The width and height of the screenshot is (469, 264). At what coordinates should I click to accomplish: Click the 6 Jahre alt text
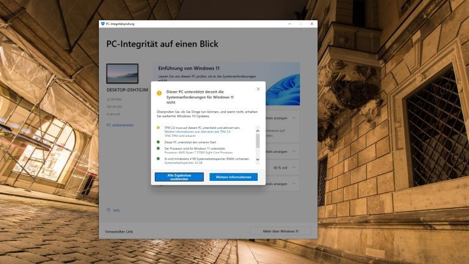point(113,114)
